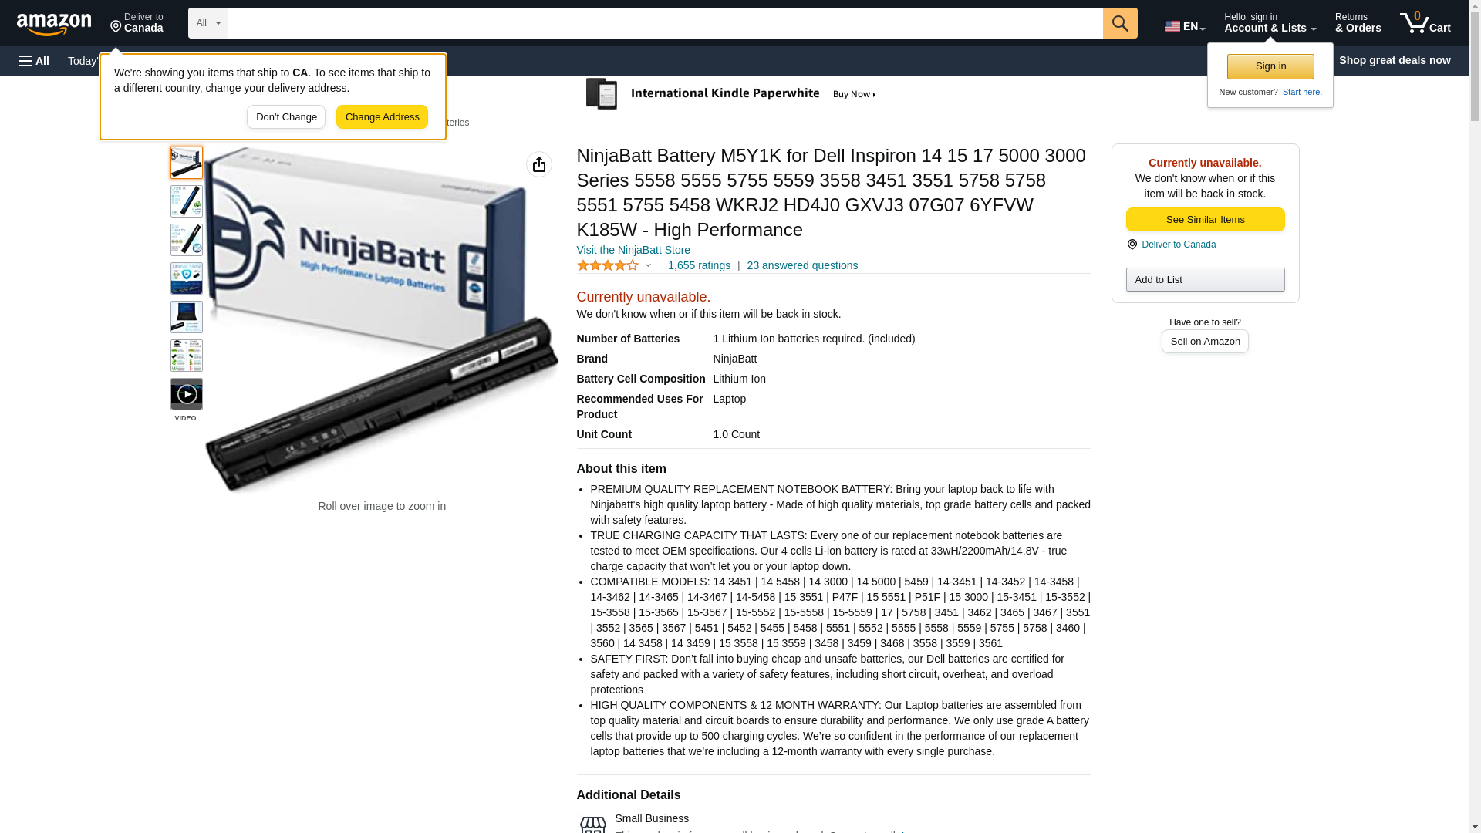Viewport: 1481px width, 833px height.
Task: Expand the All search category dropdown
Action: click(208, 23)
